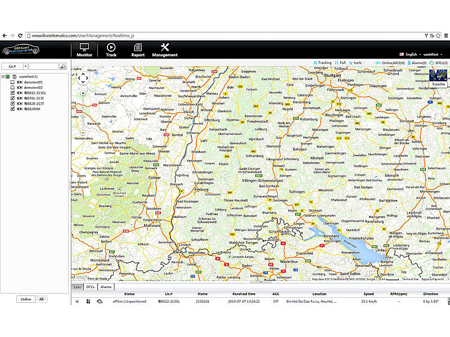Click the DTCs(0) counter link
The height and width of the screenshot is (337, 450).
tap(439, 63)
